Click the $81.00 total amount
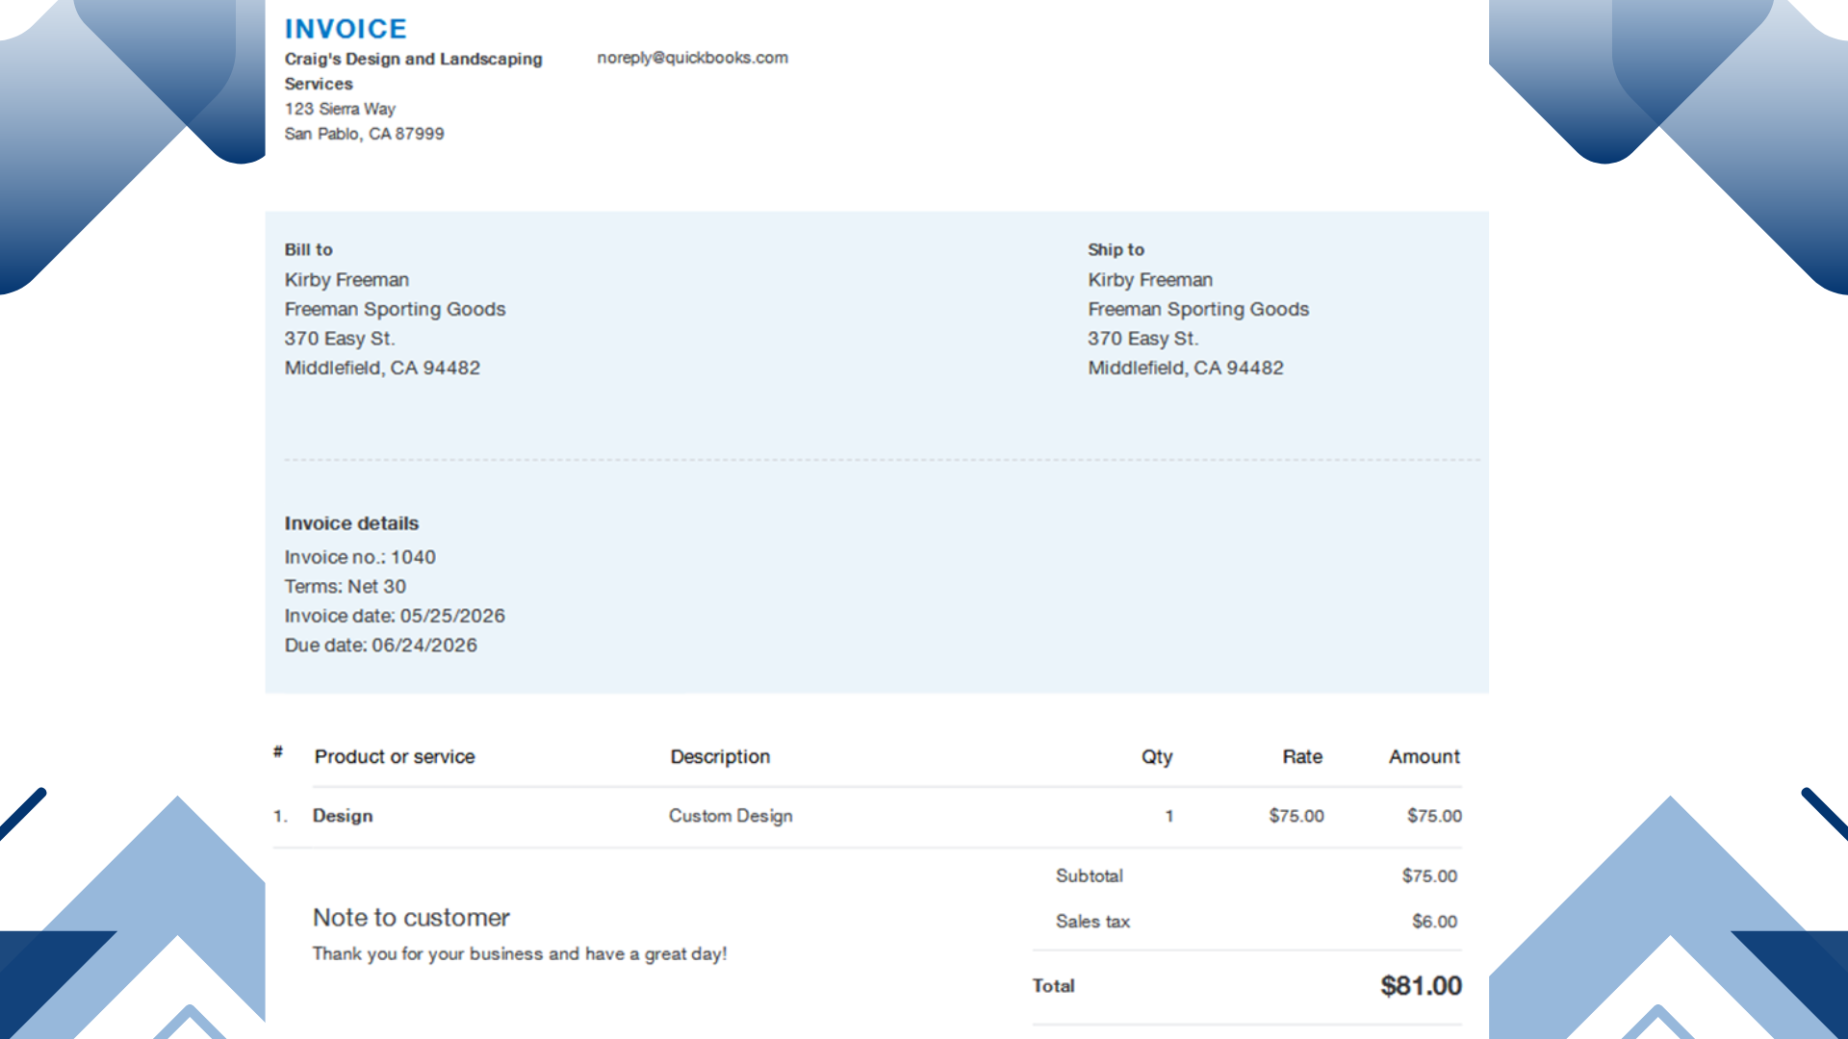Screen dimensions: 1848x1039 coord(1421,986)
